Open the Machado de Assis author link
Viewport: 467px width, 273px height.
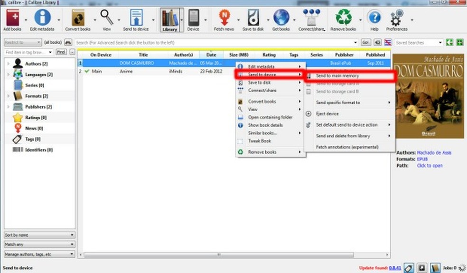[434, 152]
